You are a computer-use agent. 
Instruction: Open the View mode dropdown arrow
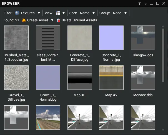point(64,13)
